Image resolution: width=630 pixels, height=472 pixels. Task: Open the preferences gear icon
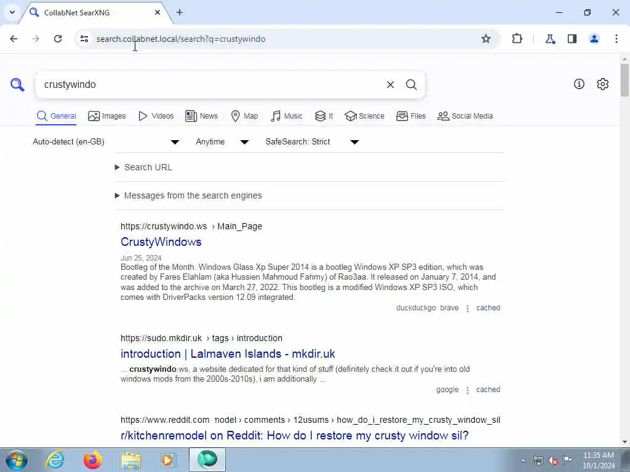[x=603, y=84]
